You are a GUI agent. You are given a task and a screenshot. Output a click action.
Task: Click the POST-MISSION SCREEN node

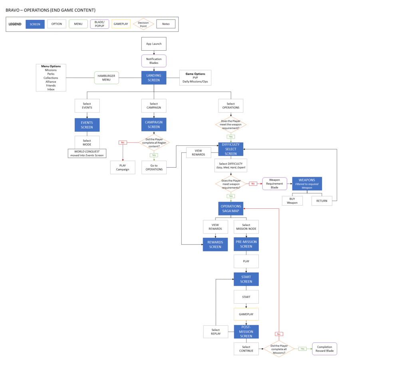246,332
